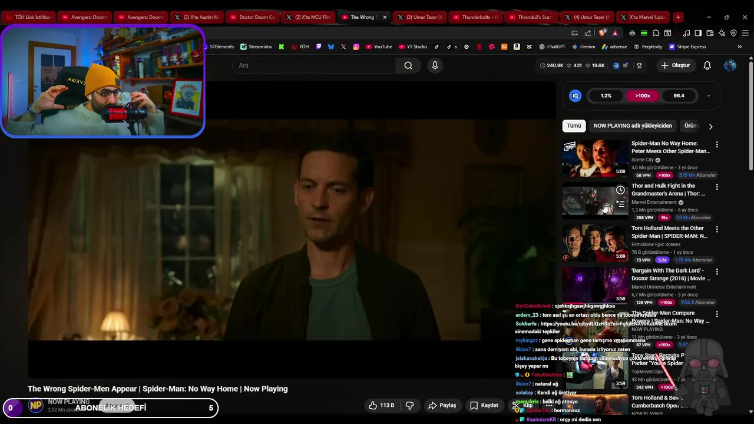
Task: Focus the Ara search field
Action: tap(315, 65)
